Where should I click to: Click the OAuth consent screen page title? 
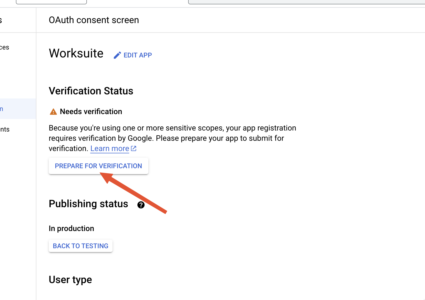point(94,20)
